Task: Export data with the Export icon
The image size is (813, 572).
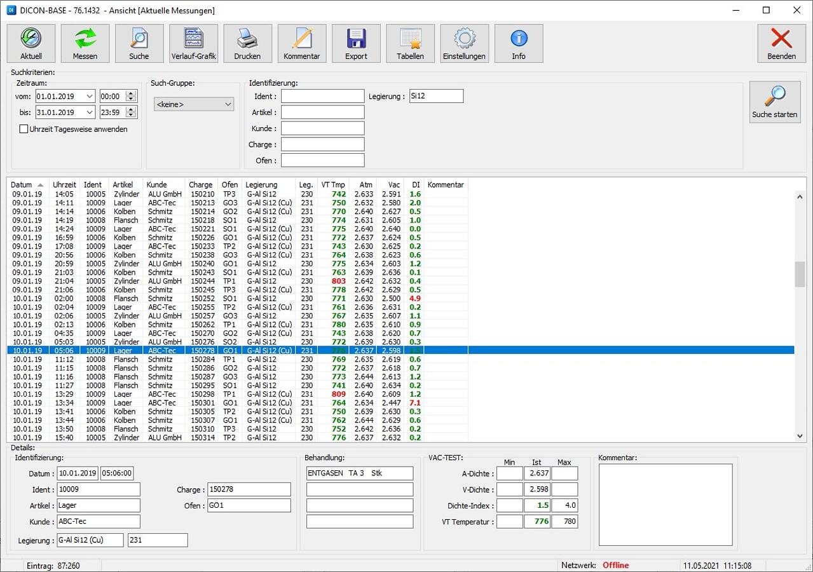Action: click(x=356, y=43)
